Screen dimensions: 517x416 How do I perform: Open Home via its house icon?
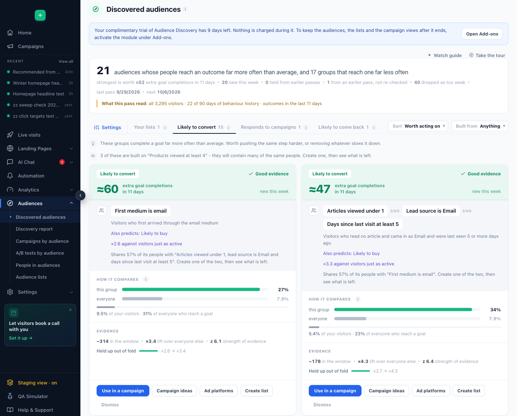tap(10, 33)
